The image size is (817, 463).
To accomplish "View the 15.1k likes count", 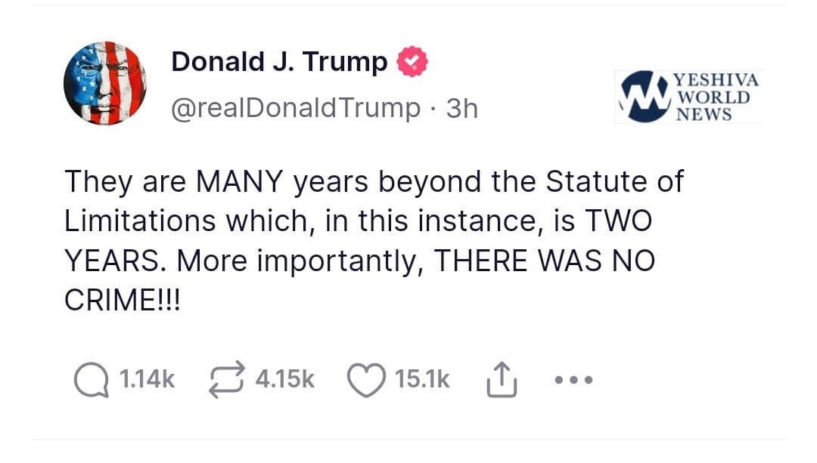I will pyautogui.click(x=422, y=379).
